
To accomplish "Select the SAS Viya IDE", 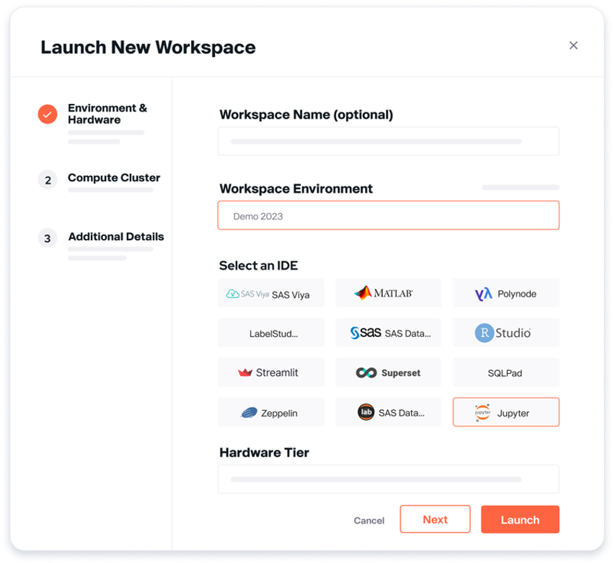I will click(x=270, y=293).
